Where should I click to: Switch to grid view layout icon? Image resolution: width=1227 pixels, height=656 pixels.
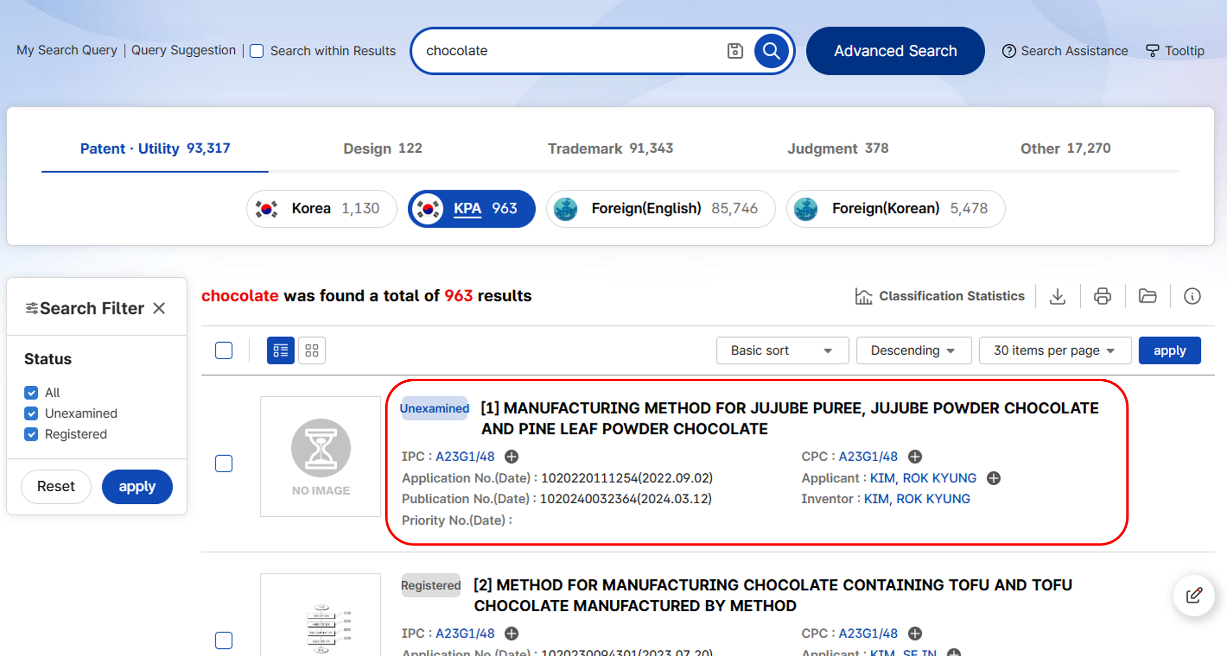[x=312, y=350]
